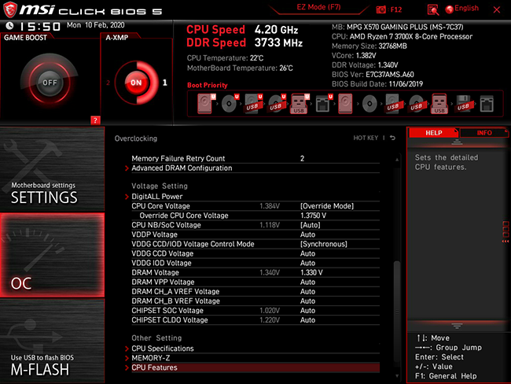Select the VDDP Voltage Auto value
The width and height of the screenshot is (511, 384).
coord(307,234)
